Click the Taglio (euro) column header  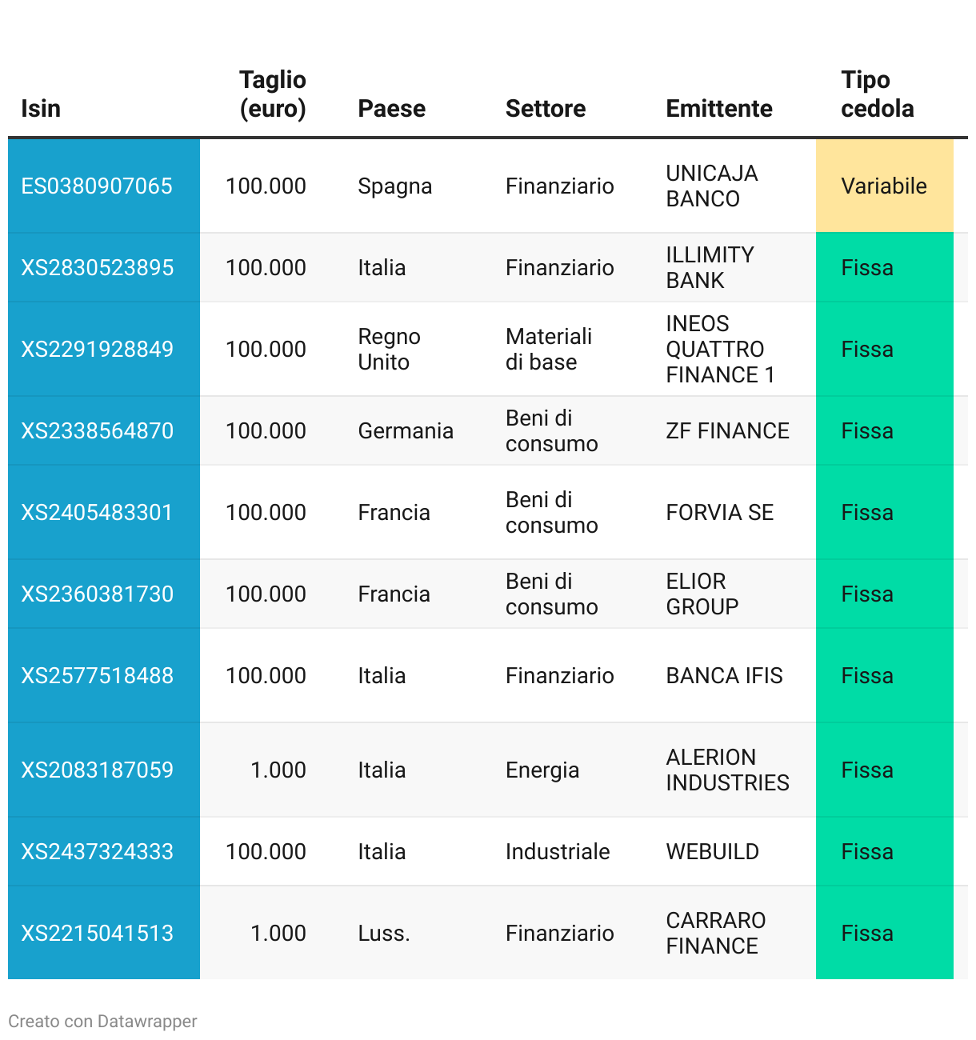pyautogui.click(x=273, y=94)
